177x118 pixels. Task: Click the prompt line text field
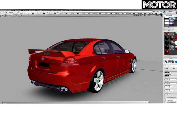tap(86, 12)
